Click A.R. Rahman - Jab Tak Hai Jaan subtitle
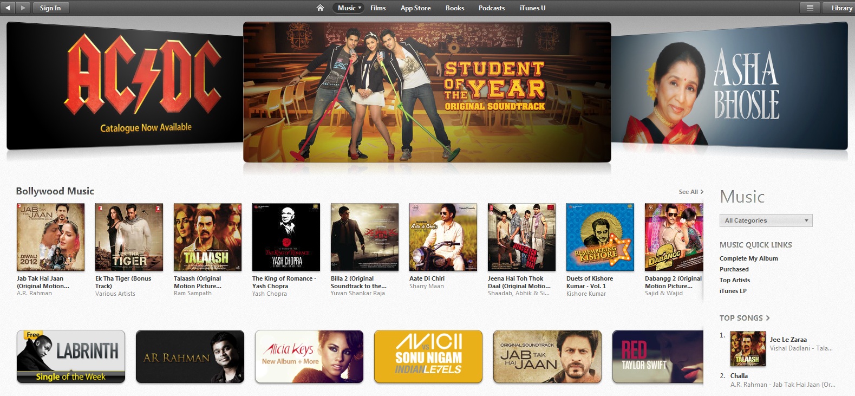855x396 pixels. click(x=783, y=385)
